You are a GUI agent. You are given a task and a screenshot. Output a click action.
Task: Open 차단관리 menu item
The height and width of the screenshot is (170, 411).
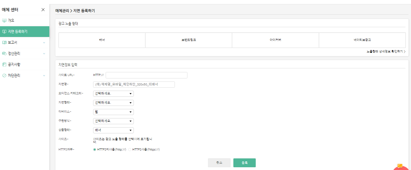(x=25, y=75)
